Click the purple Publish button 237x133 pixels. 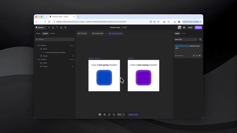click(x=198, y=28)
